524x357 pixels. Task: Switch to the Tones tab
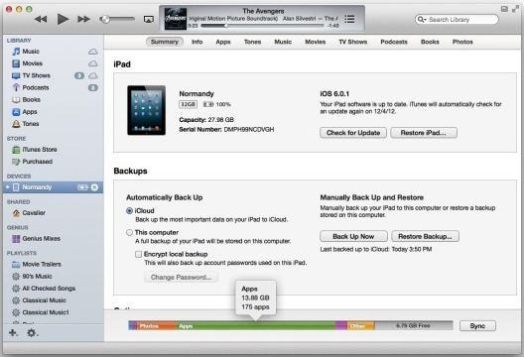pos(253,42)
